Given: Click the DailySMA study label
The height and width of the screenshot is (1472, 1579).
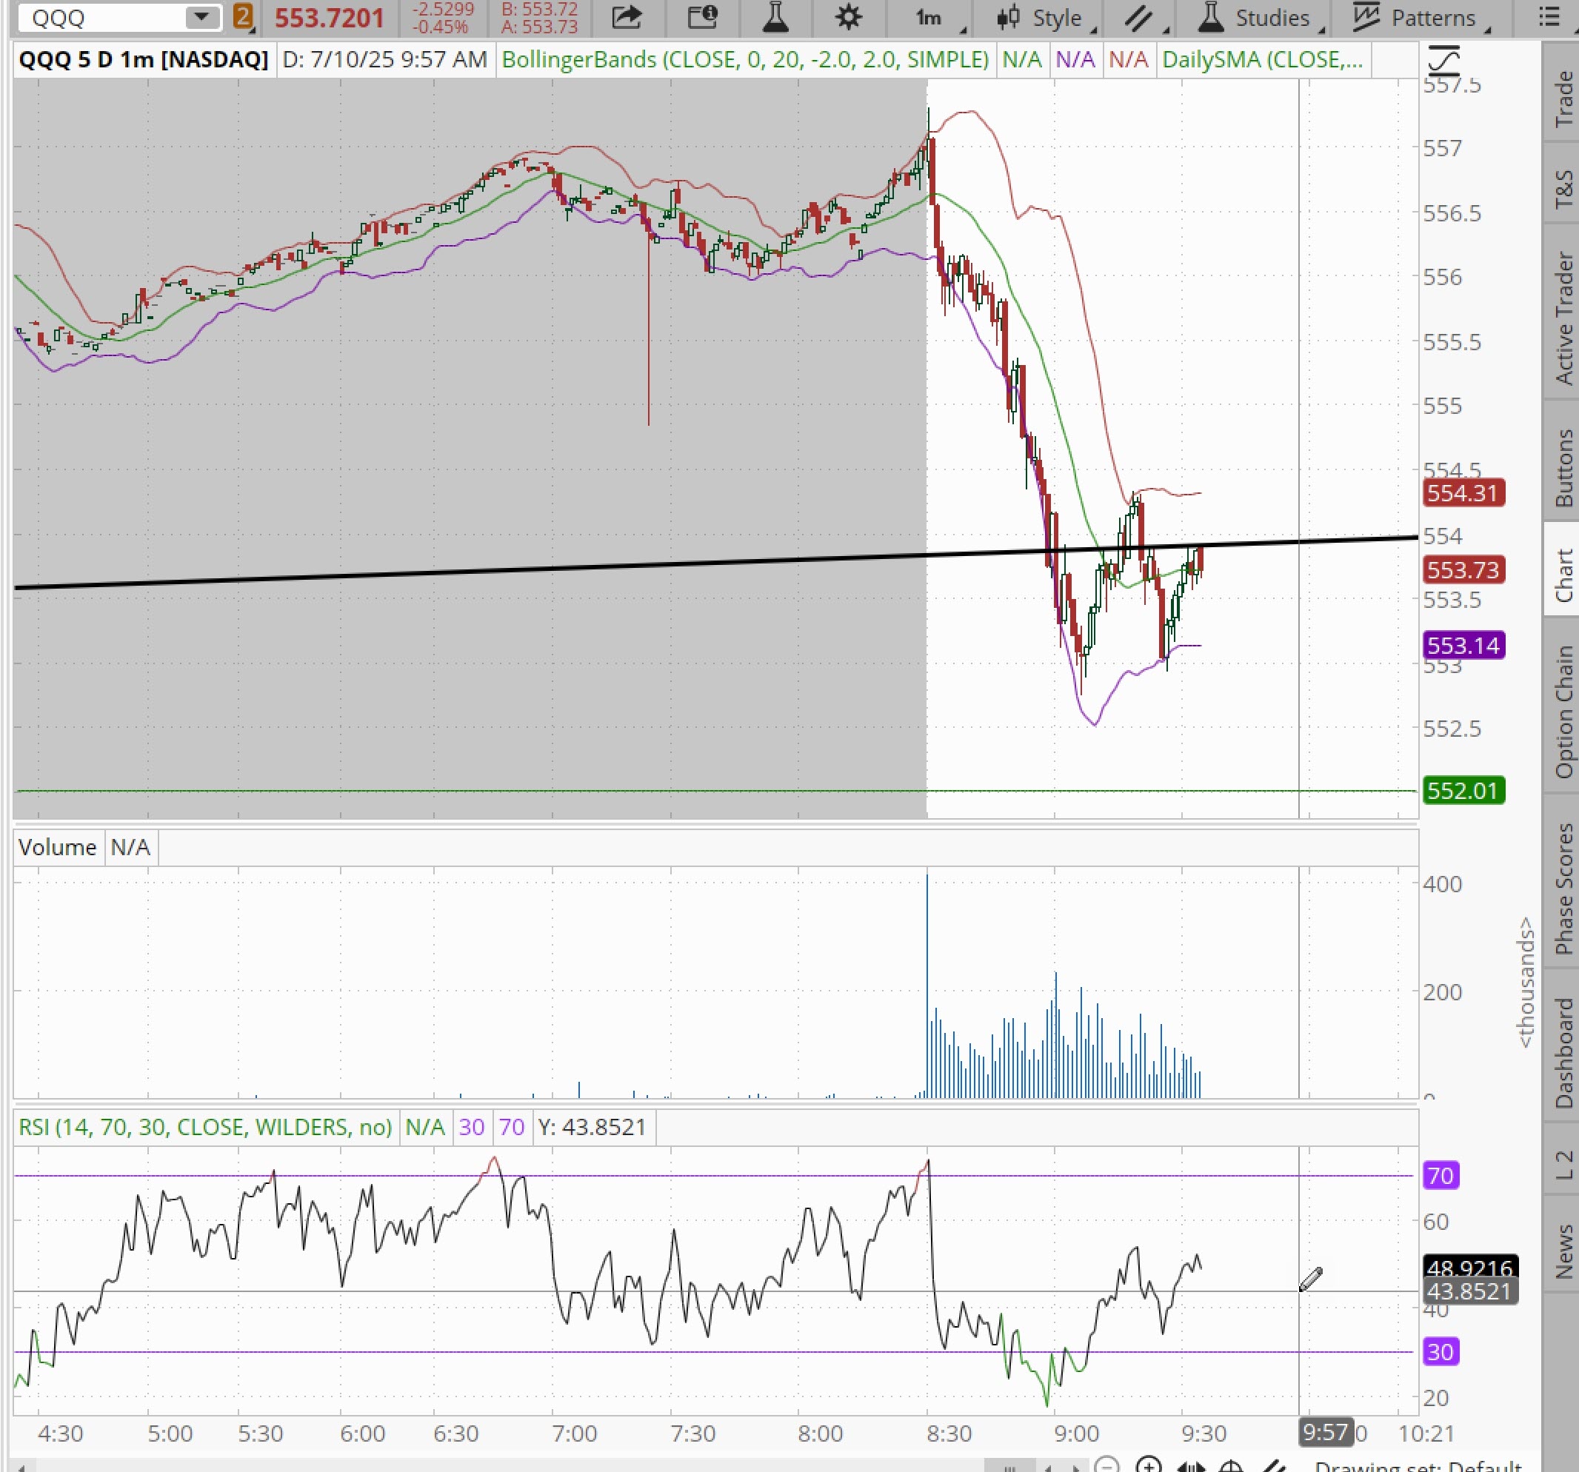Looking at the screenshot, I should (x=1262, y=59).
